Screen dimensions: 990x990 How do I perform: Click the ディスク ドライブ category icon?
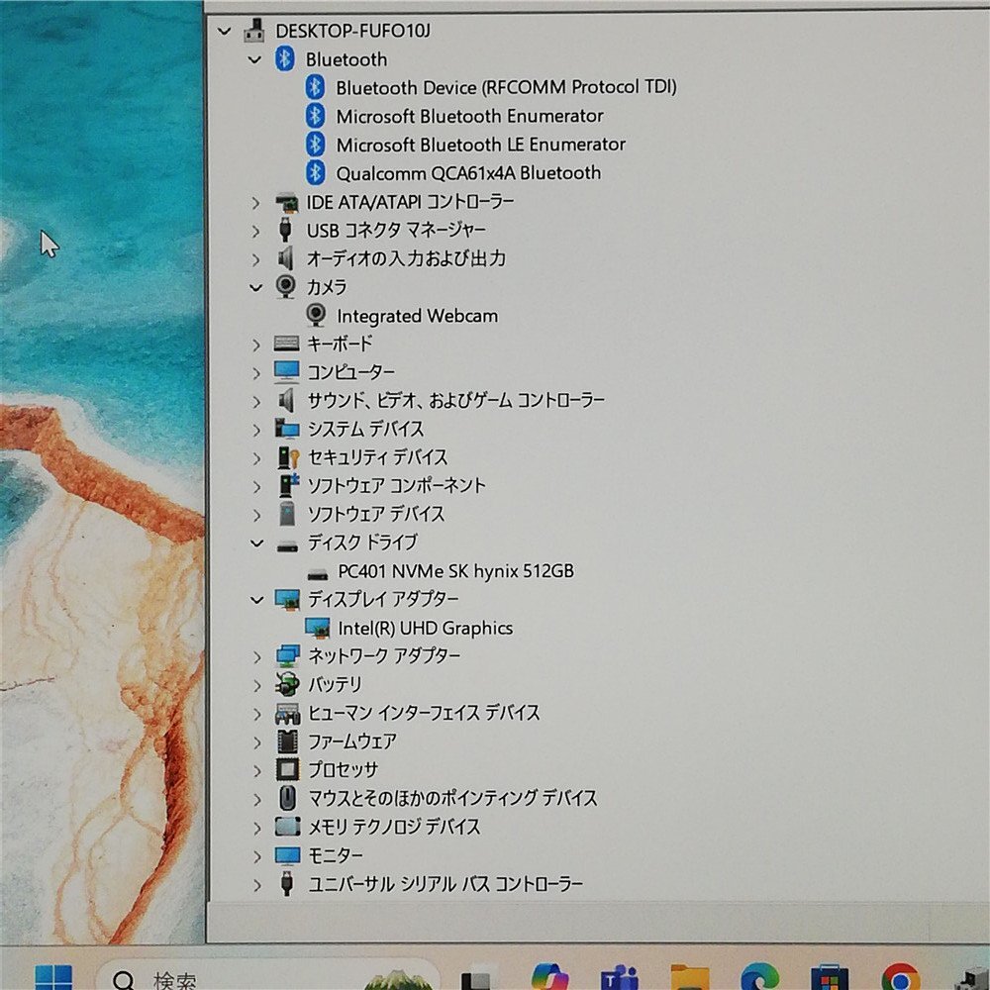coord(287,546)
